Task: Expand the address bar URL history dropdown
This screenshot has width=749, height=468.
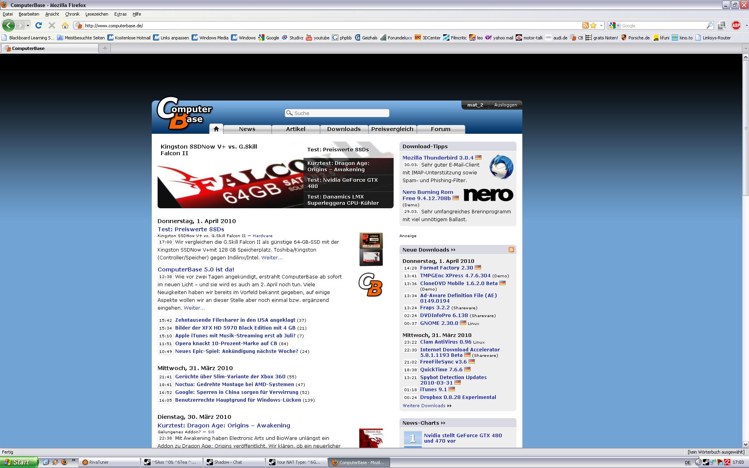Action: coord(601,25)
